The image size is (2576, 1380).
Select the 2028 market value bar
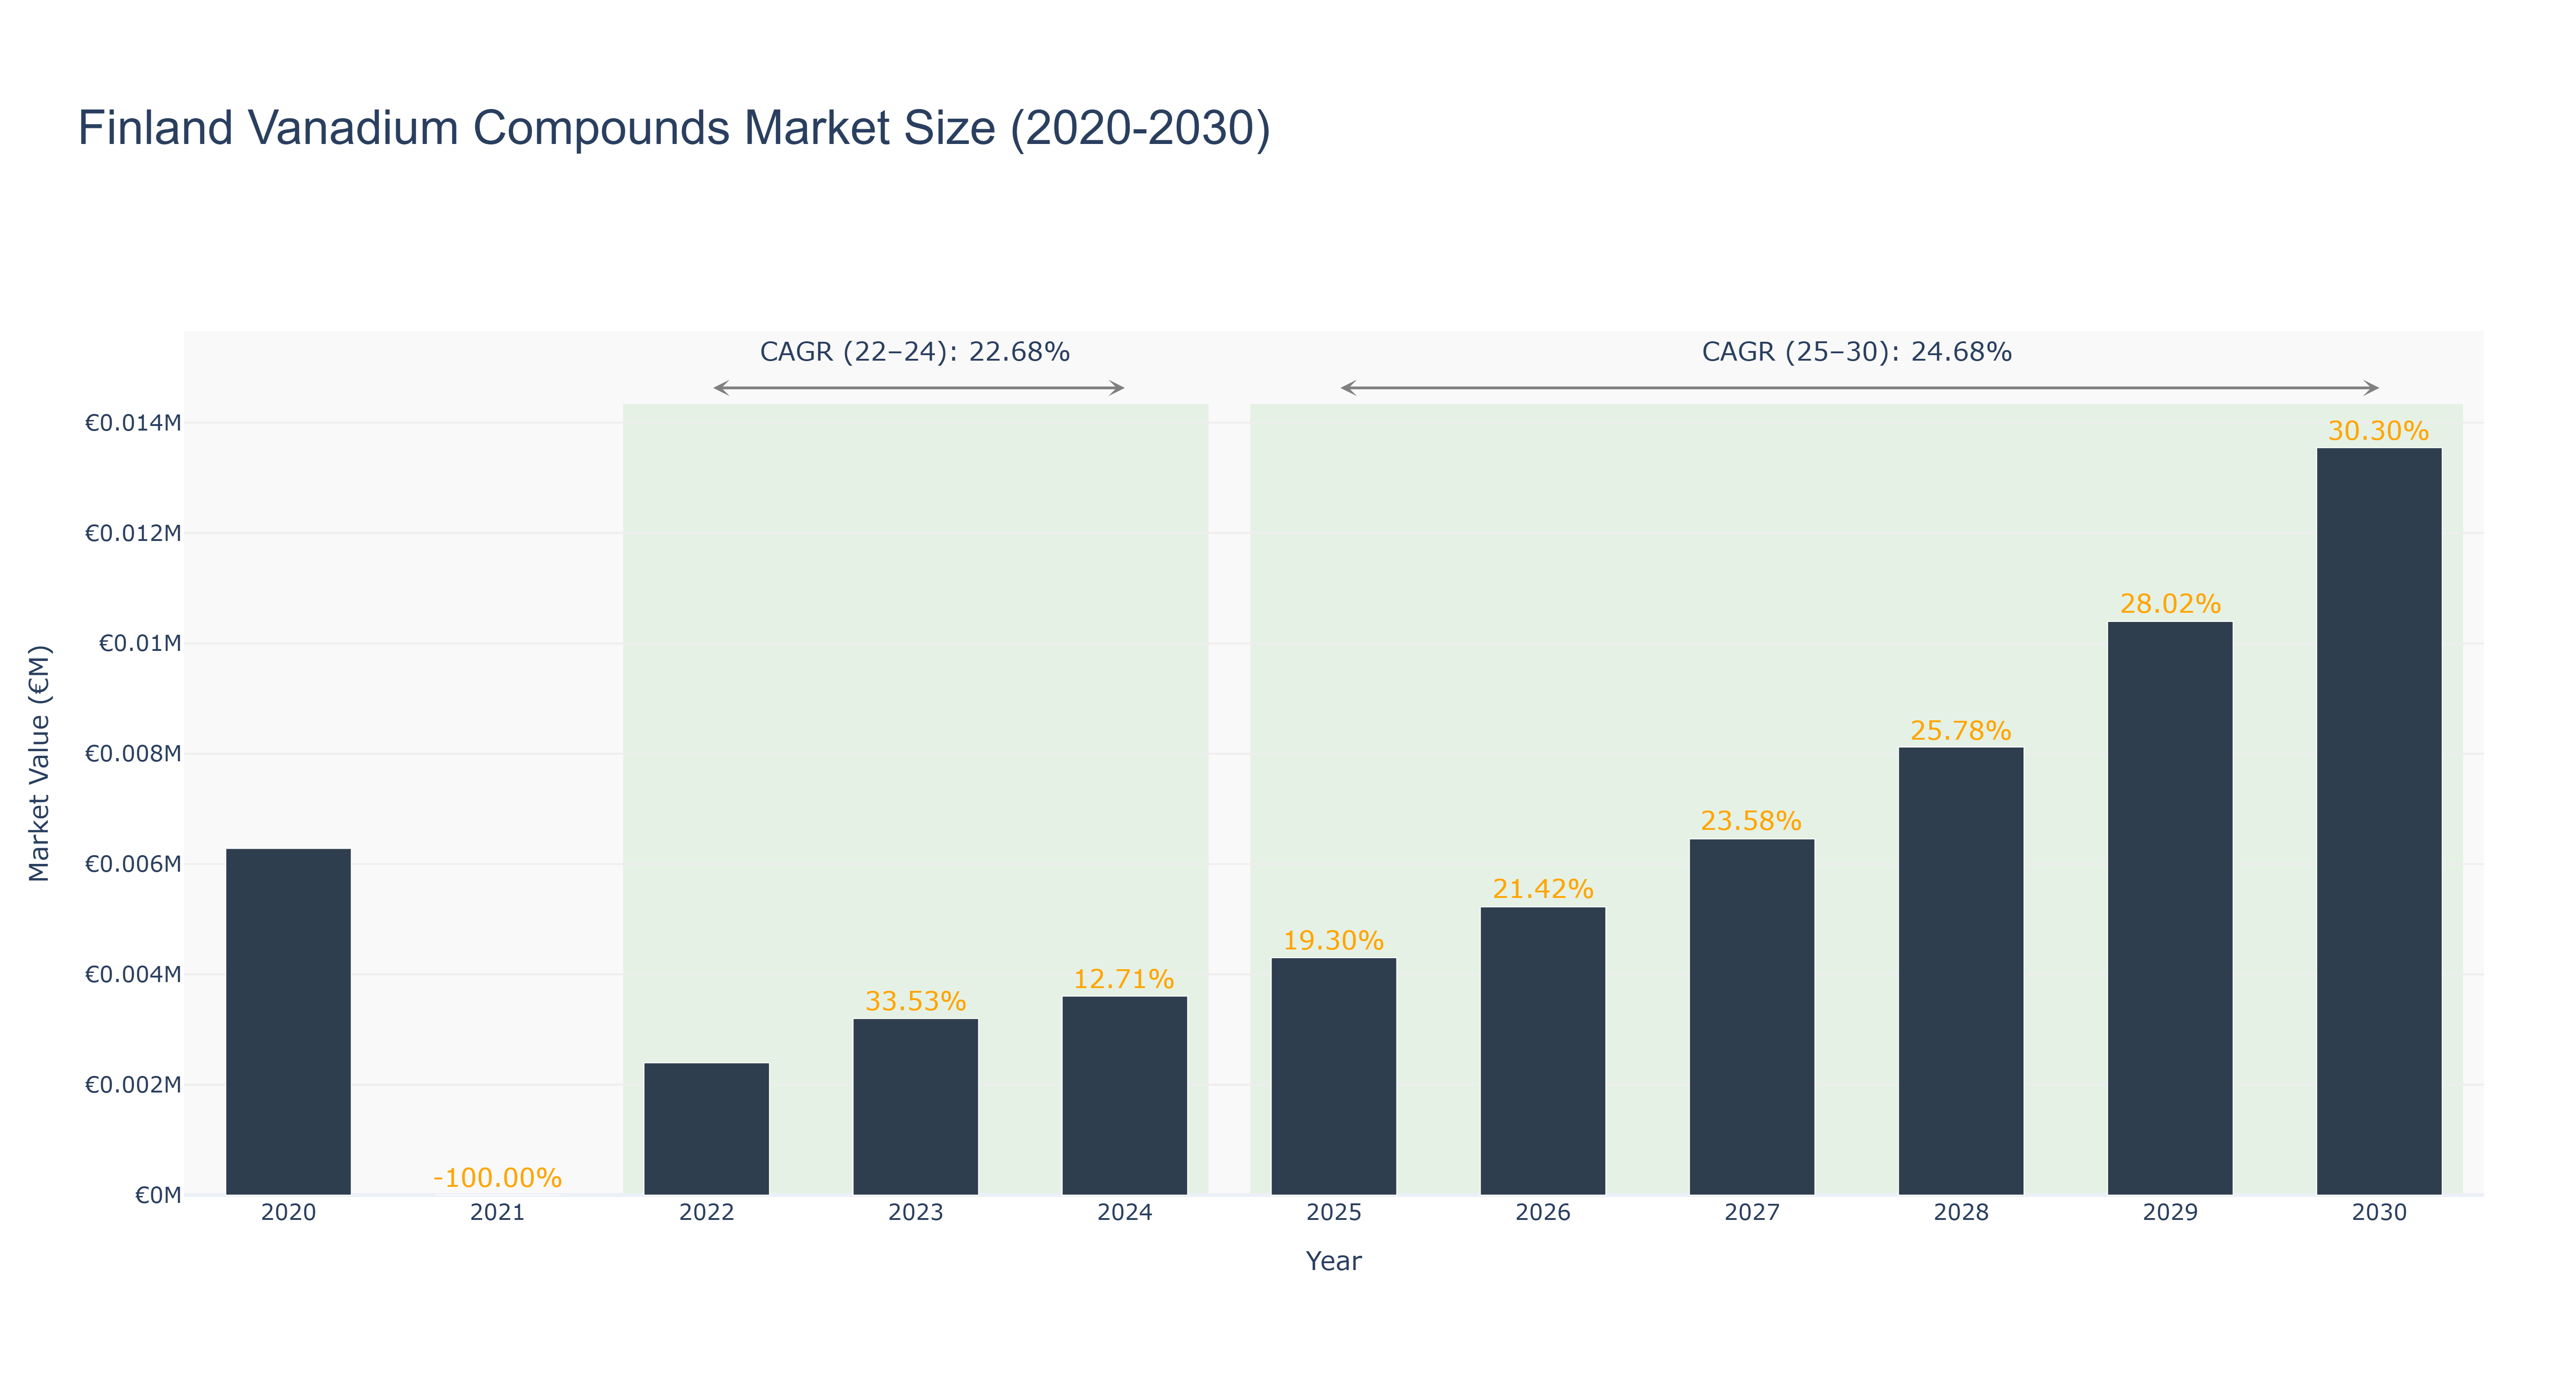1960,970
